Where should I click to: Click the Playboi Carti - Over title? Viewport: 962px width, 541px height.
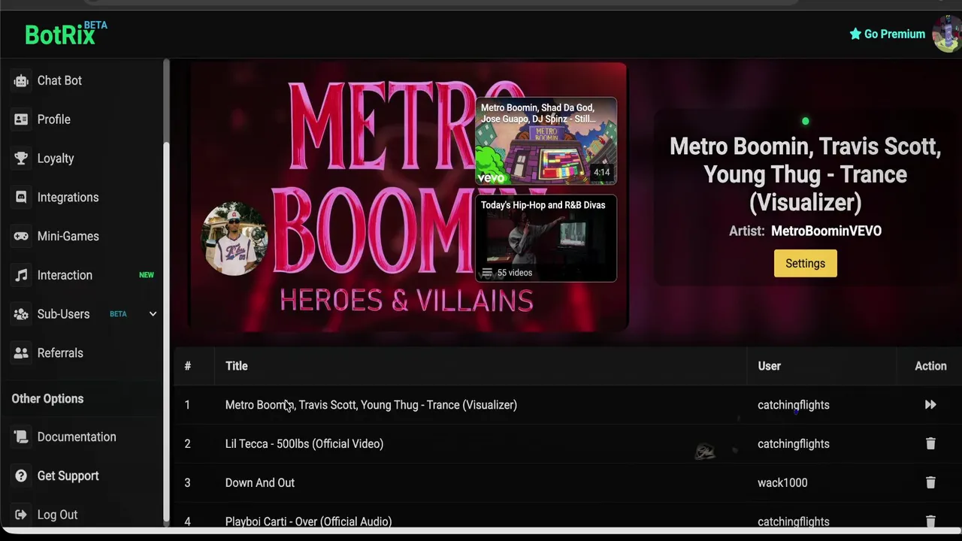(x=308, y=521)
